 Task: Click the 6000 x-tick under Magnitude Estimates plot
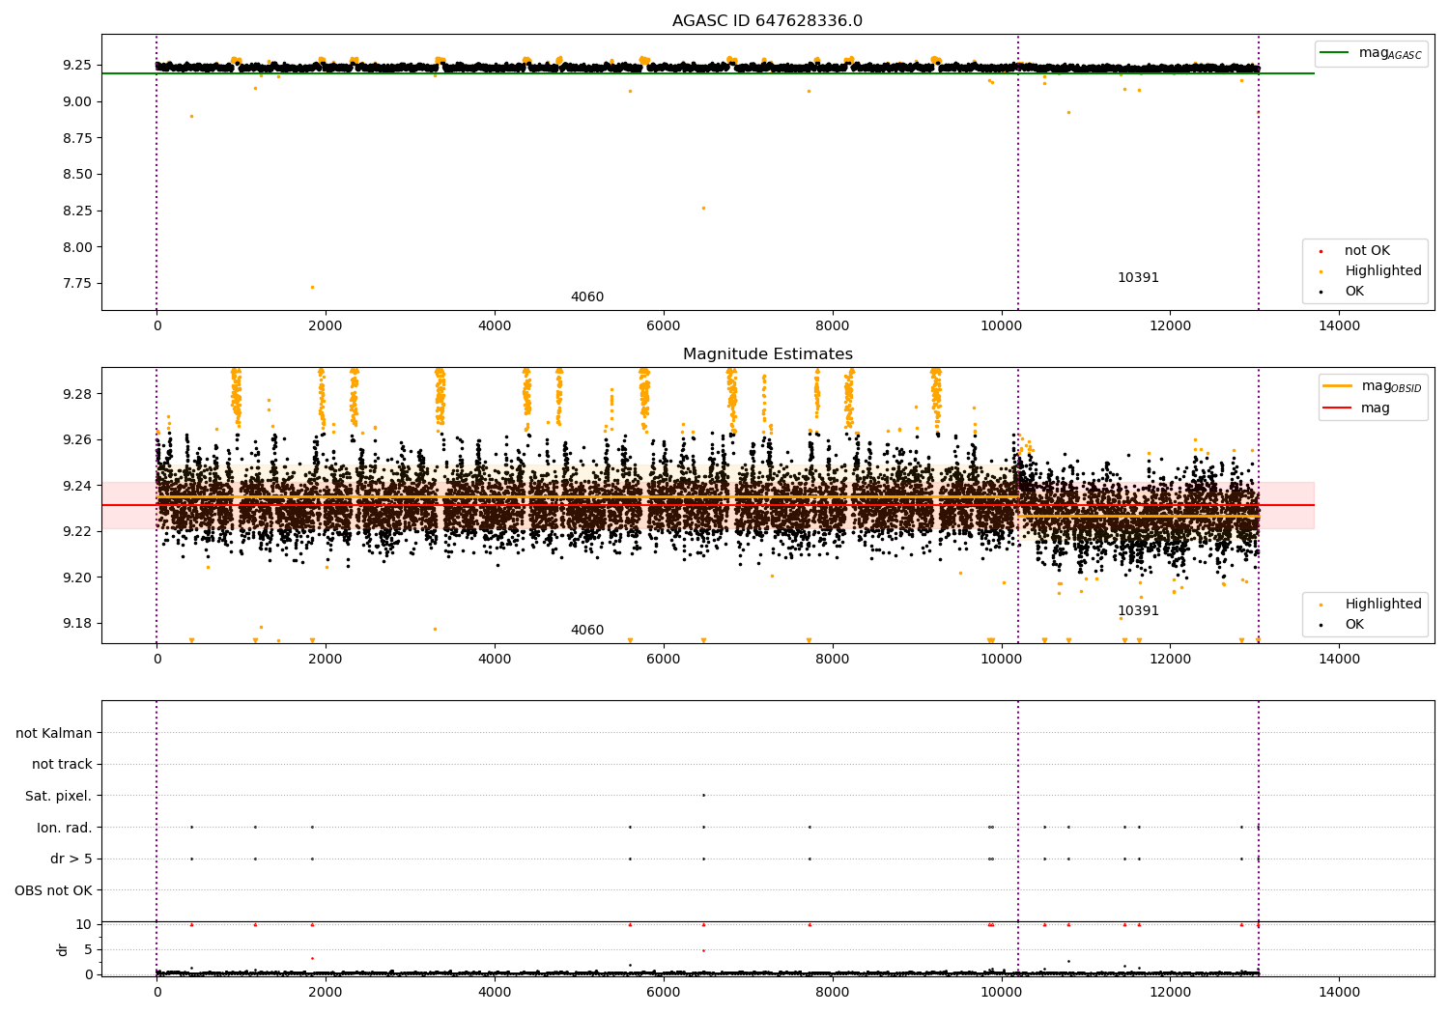[664, 659]
